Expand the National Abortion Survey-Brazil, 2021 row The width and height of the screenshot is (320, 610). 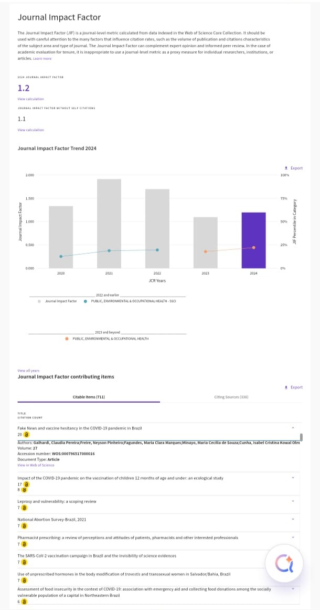tap(293, 519)
